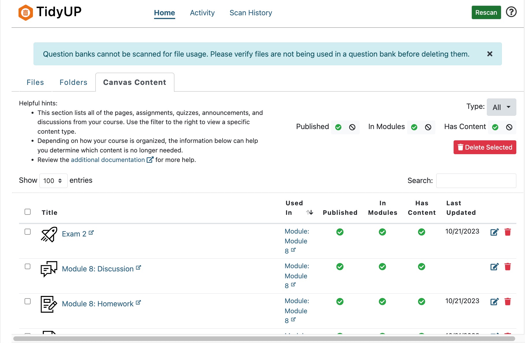This screenshot has width=525, height=343.
Task: Filter Published to unpublished items
Action: (x=352, y=127)
